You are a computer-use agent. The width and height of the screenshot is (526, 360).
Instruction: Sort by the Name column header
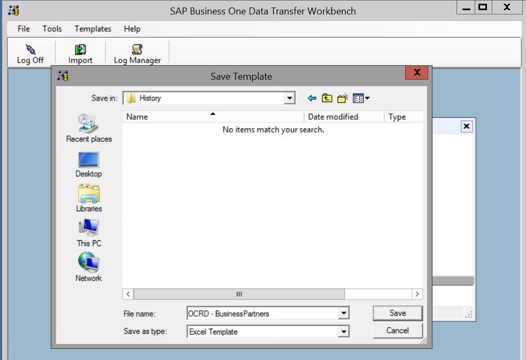pyautogui.click(x=213, y=117)
